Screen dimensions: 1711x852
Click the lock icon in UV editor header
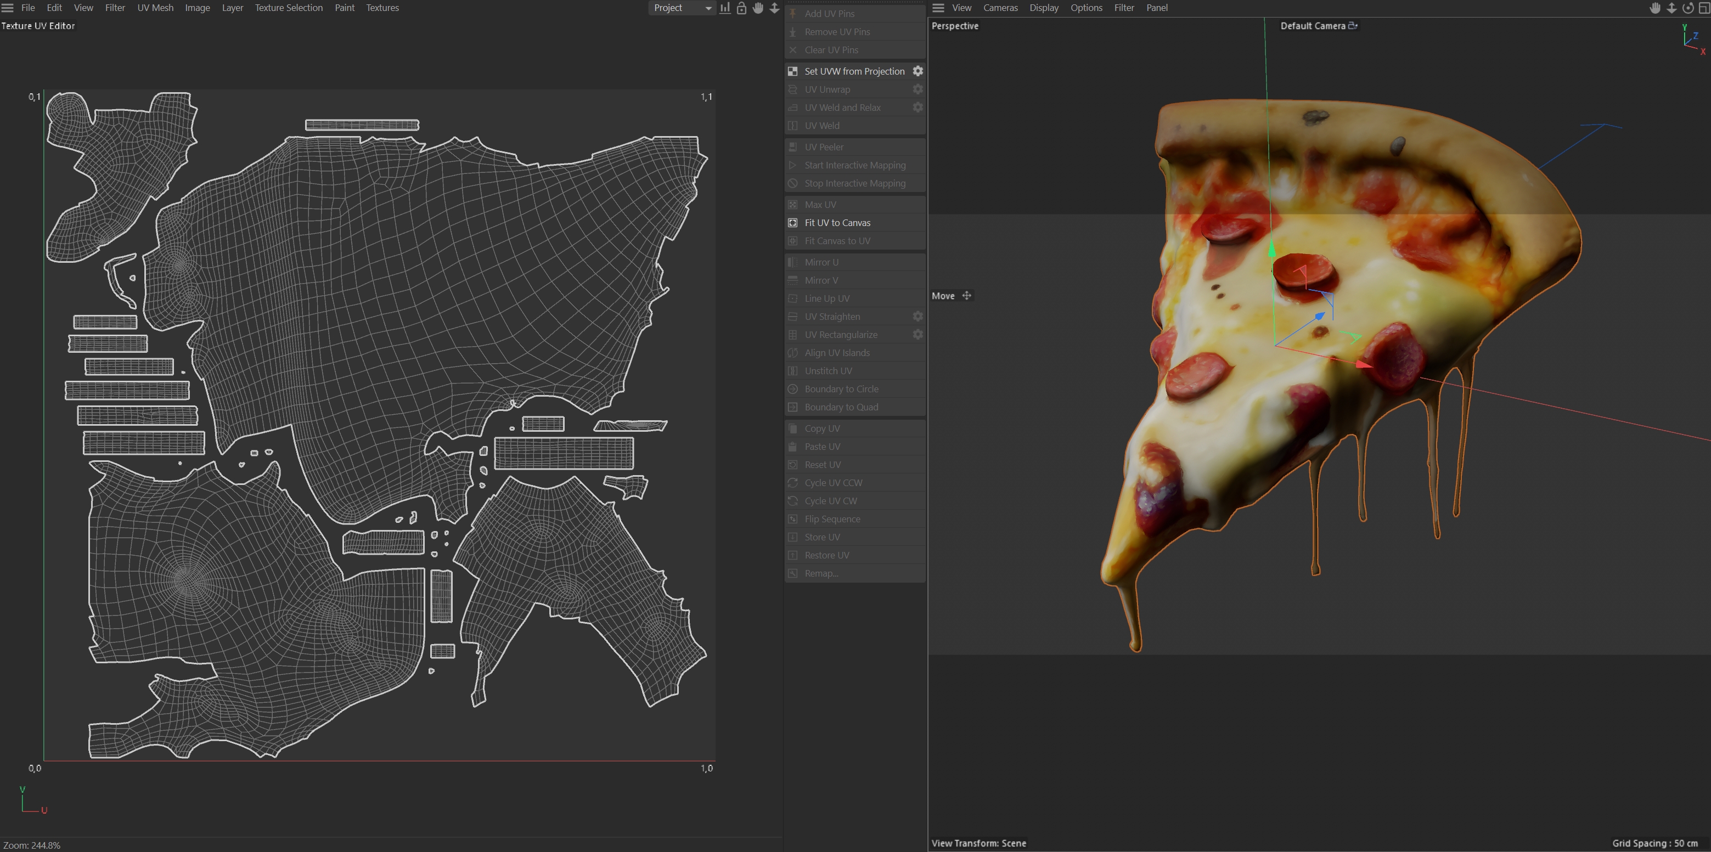pos(741,8)
